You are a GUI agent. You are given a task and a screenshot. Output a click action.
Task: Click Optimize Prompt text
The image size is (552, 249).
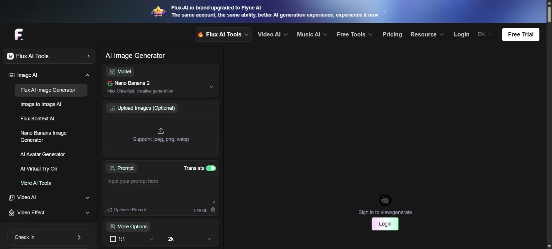pos(130,210)
